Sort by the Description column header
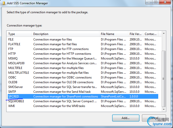The width and height of the screenshot is (173, 128). click(x=66, y=34)
